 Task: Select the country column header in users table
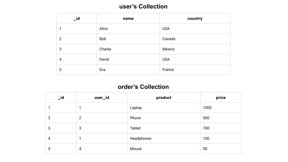[x=195, y=18]
